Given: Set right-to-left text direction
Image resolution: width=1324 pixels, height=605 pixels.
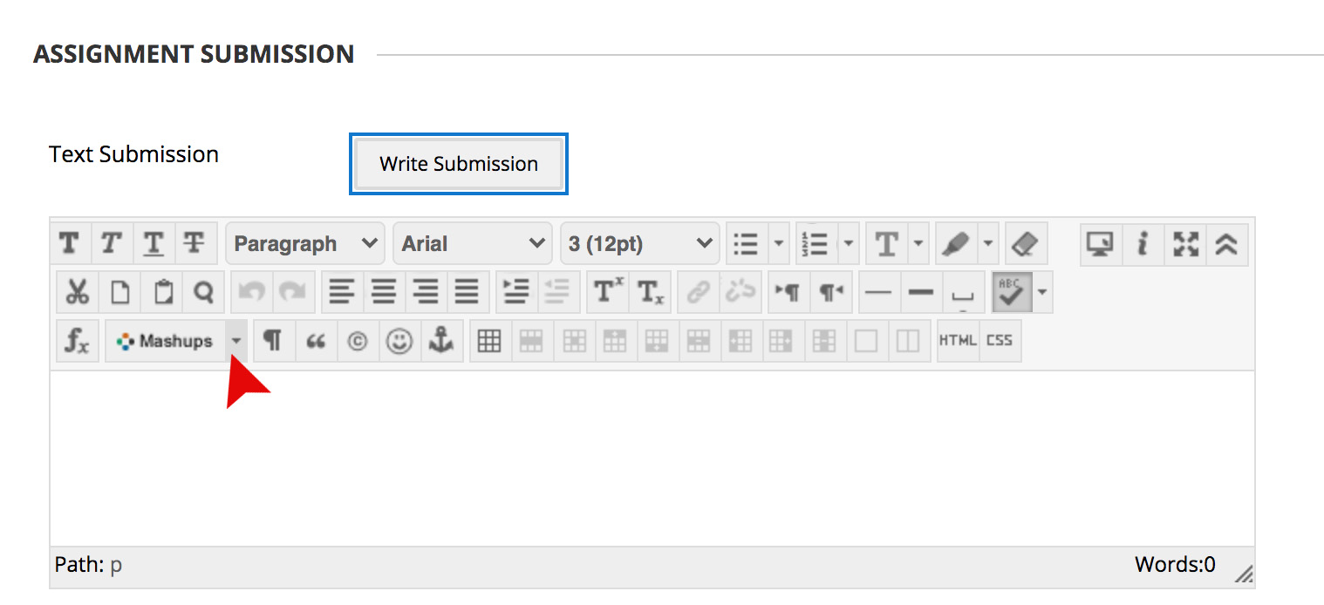Looking at the screenshot, I should [830, 292].
